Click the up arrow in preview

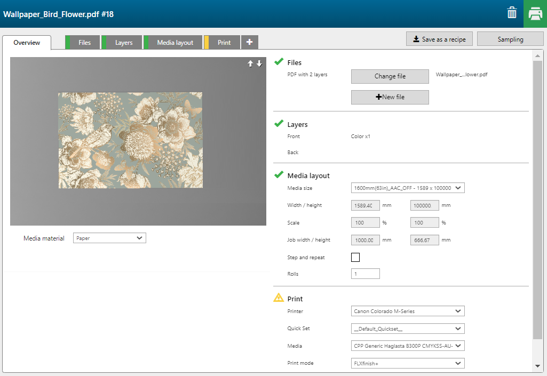(250, 63)
